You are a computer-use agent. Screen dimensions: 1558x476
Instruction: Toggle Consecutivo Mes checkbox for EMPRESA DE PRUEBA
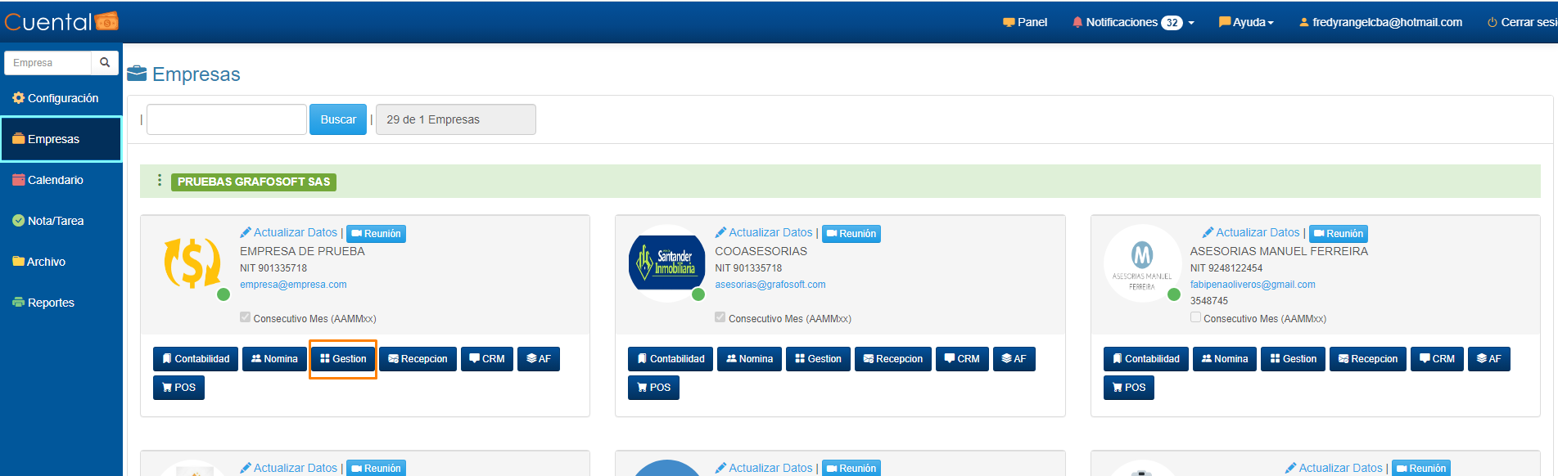[246, 317]
